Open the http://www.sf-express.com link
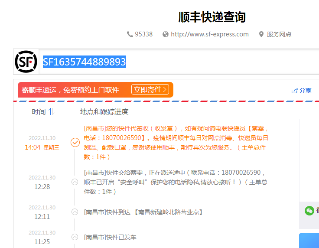 click(x=209, y=34)
